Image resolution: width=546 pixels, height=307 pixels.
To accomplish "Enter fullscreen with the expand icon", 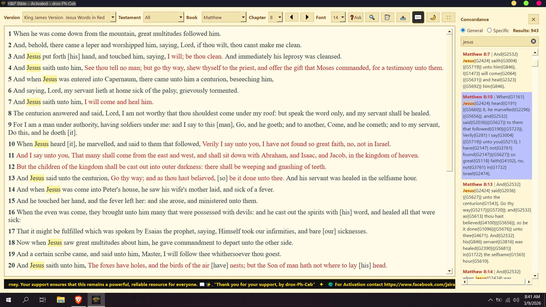I will 449,17.
